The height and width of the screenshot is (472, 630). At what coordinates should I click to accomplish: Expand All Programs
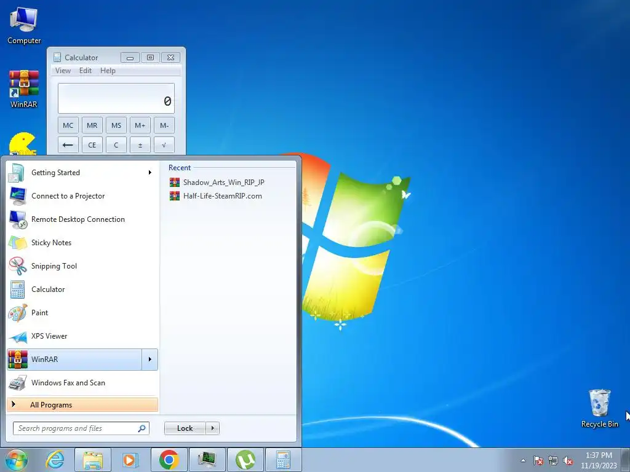coord(82,404)
